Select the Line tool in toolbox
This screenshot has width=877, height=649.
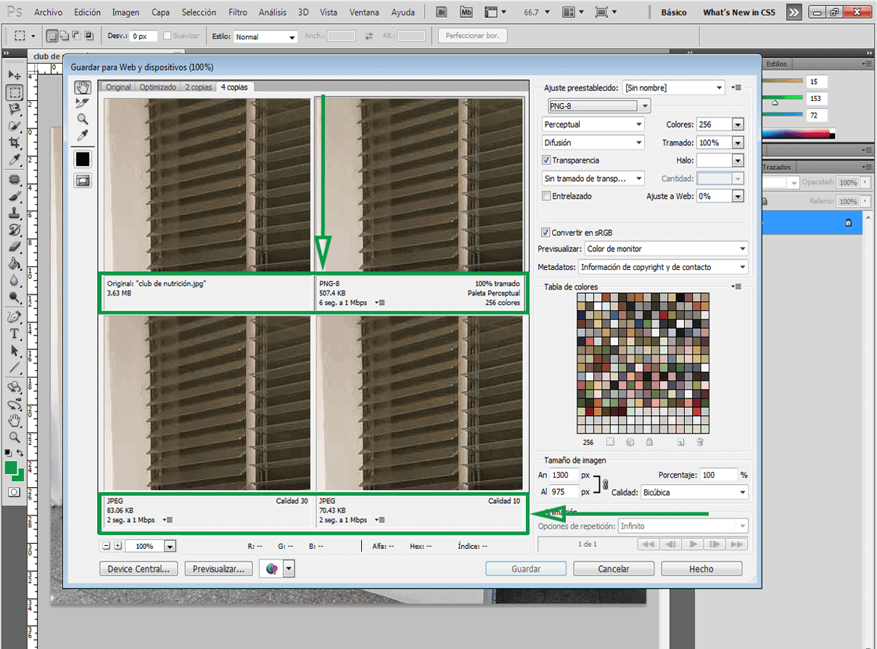(14, 368)
